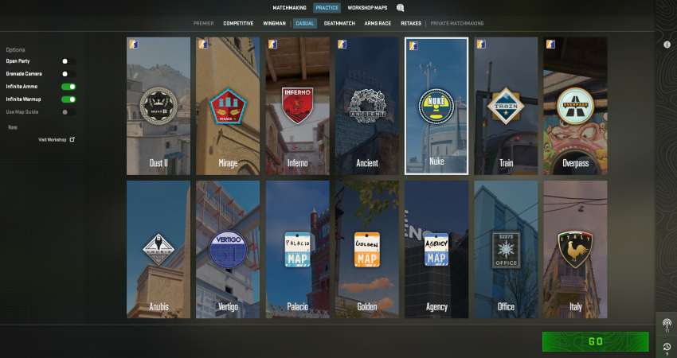Choose the Wingman mode tab

(x=274, y=23)
